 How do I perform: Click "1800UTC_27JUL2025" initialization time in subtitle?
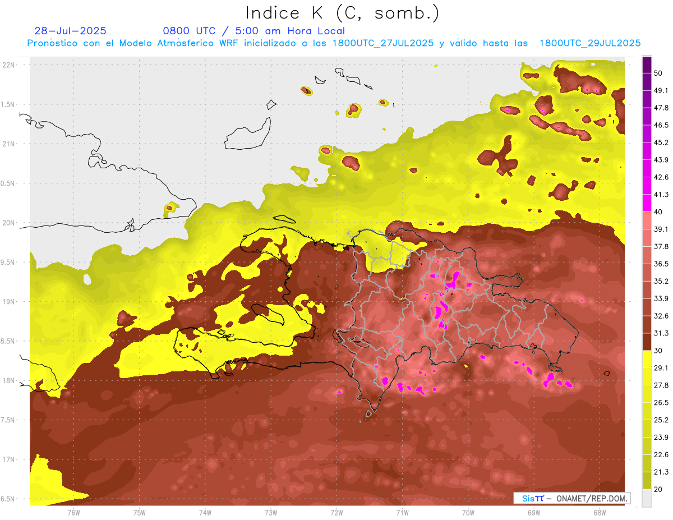pos(383,43)
